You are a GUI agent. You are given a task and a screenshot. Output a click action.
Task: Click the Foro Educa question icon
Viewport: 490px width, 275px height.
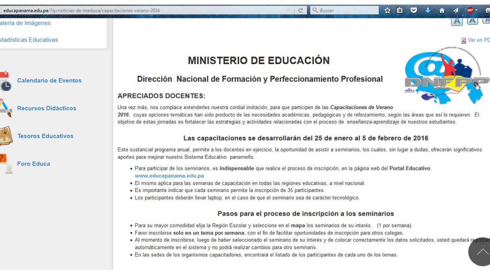click(6, 164)
